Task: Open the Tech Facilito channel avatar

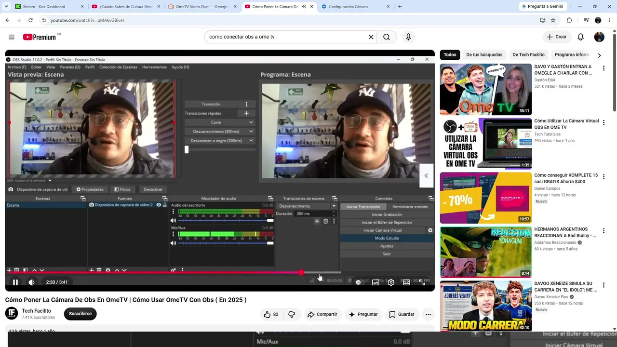Action: (12, 314)
